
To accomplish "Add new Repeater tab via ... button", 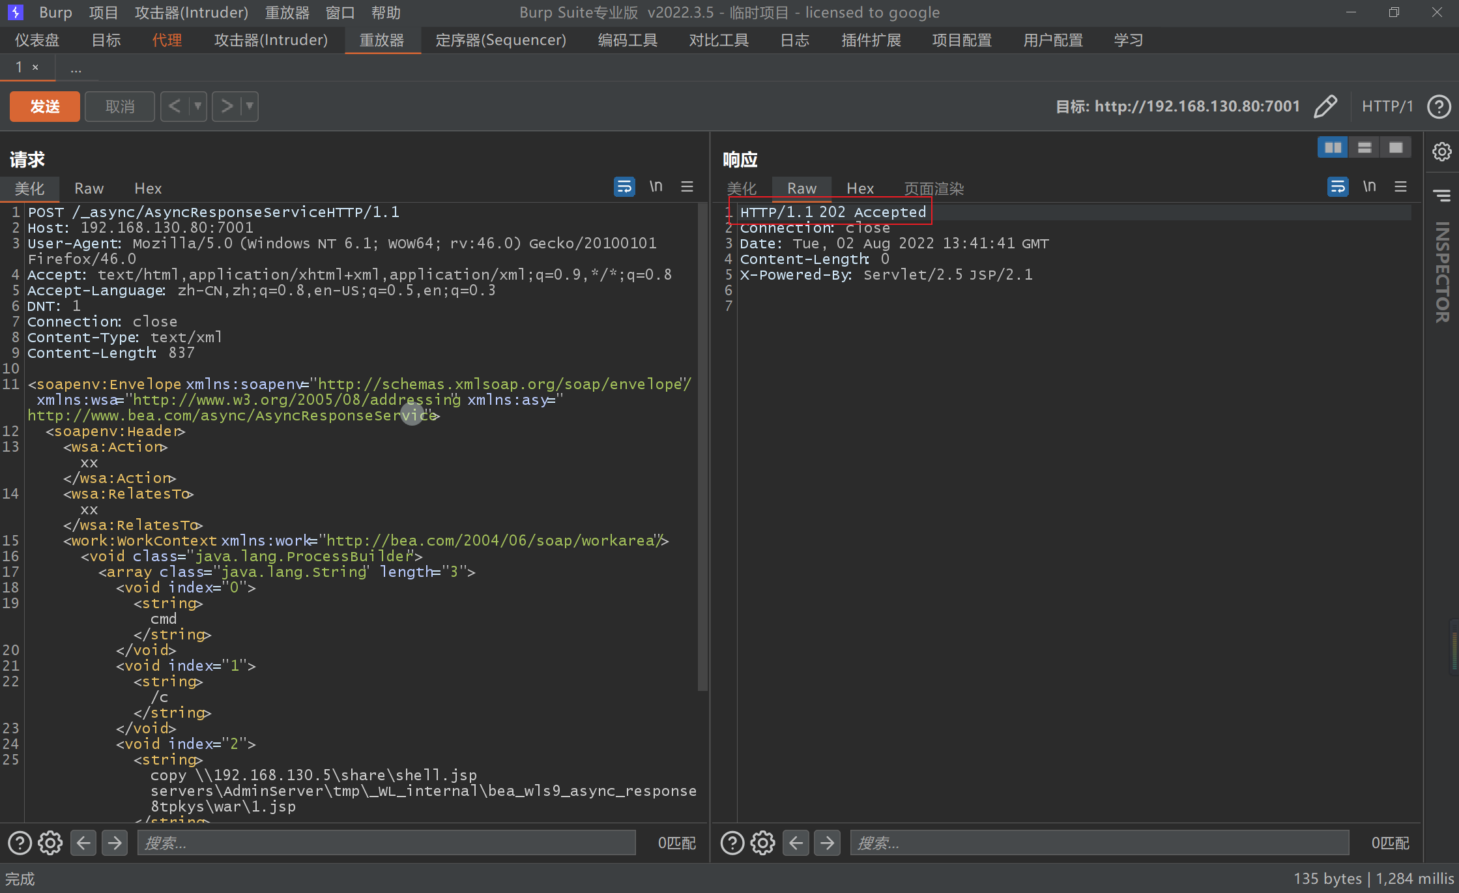I will click(x=76, y=68).
